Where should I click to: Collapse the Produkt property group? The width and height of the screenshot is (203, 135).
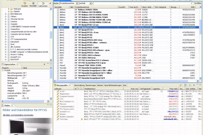[x=3, y=70]
